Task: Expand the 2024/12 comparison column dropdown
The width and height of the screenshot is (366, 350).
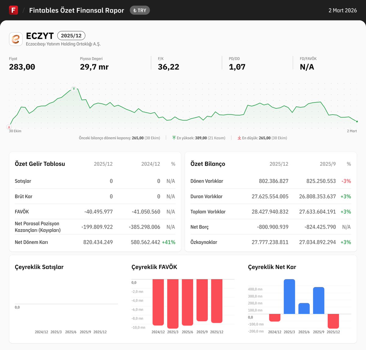Action: (150, 164)
